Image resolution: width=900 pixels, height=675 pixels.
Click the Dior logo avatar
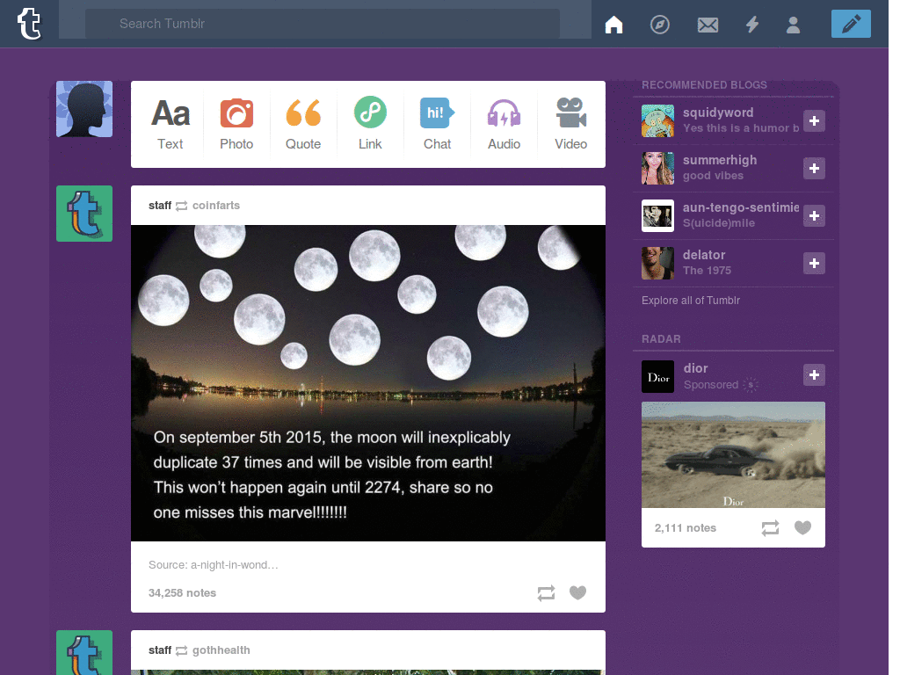657,376
